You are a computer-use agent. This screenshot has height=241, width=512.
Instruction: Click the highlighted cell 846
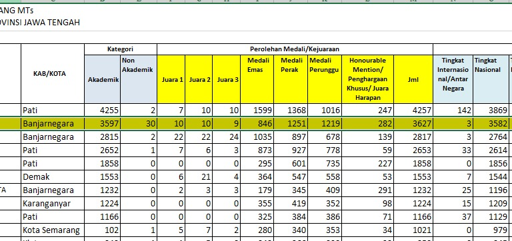(x=257, y=124)
